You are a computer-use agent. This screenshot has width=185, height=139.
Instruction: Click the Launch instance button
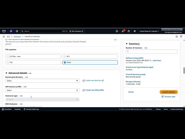(169, 92)
